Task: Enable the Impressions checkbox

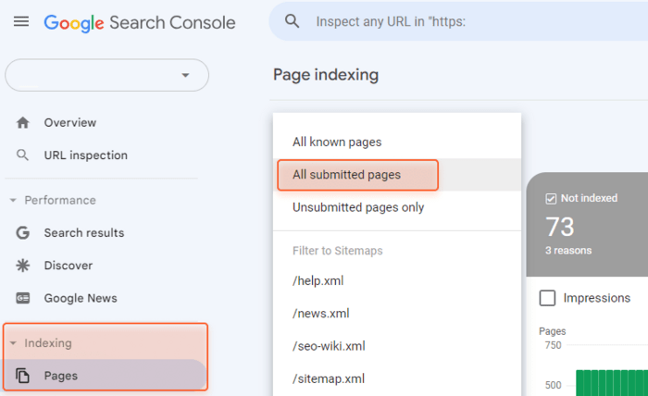Action: click(548, 298)
